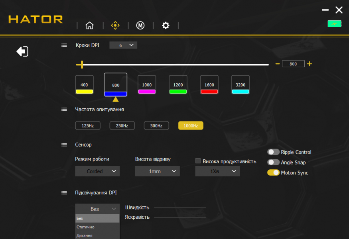Enable the Angle Snap toggle
Viewport: 349px width, 239px height.
click(273, 163)
